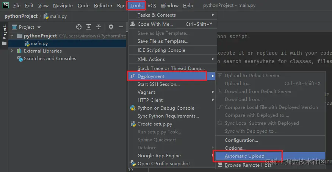Open the Edit menu
The image size is (332, 172).
click(29, 6)
